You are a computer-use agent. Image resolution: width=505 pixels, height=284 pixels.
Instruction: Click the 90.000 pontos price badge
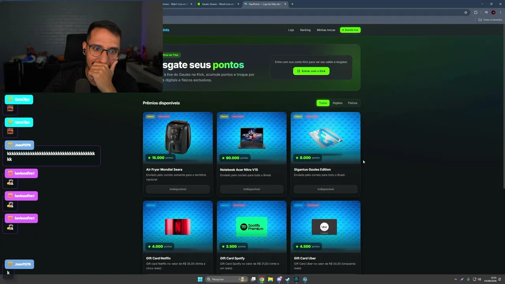[234, 158]
